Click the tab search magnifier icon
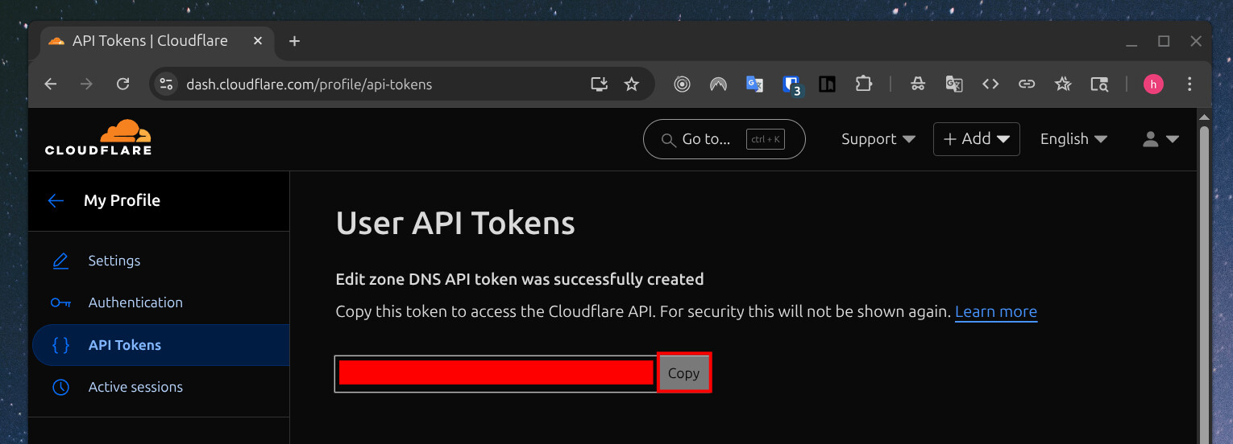This screenshot has height=444, width=1233. (1099, 84)
